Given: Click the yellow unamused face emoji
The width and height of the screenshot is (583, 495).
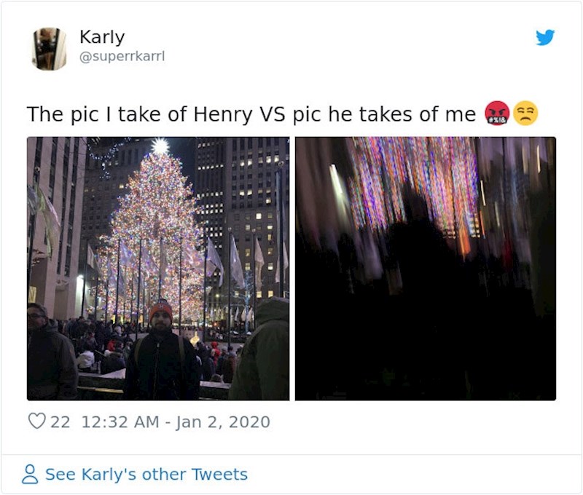Looking at the screenshot, I should (x=525, y=114).
